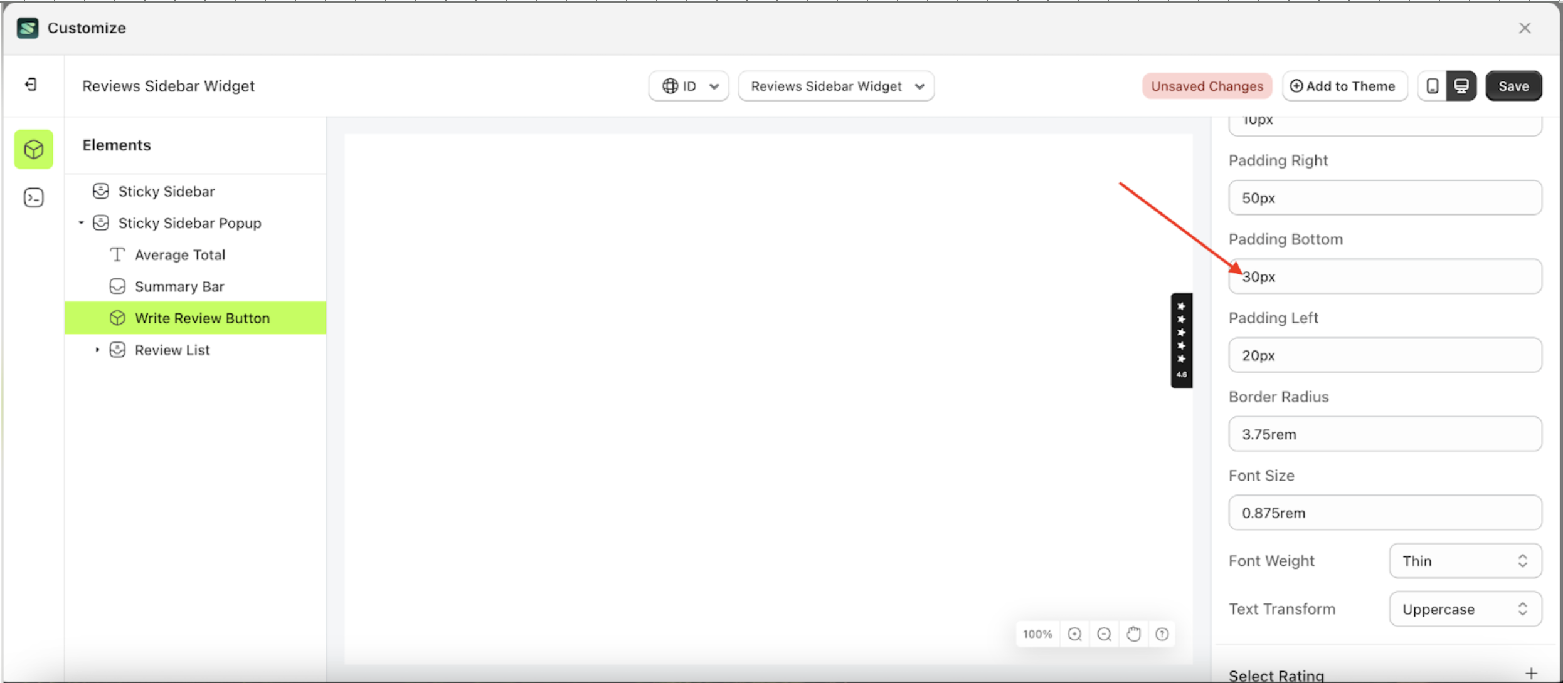Open the Reviews Sidebar Widget dropdown

(836, 86)
